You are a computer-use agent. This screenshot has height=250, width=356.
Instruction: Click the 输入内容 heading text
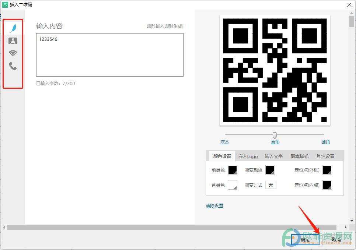(49, 26)
